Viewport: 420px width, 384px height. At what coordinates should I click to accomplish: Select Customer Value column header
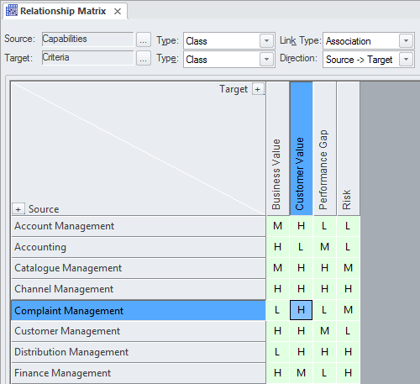pyautogui.click(x=302, y=149)
